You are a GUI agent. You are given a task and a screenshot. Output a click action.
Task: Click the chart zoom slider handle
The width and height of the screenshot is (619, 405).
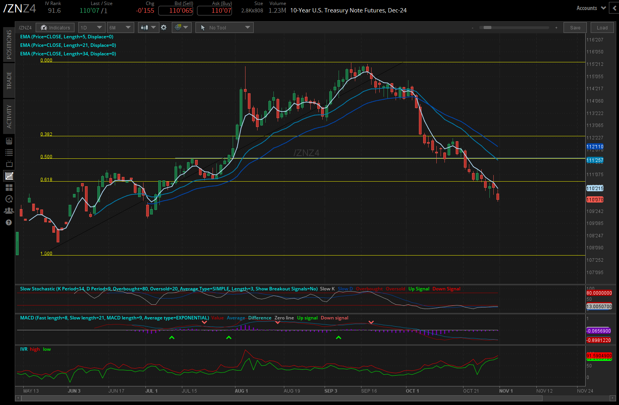pos(488,27)
